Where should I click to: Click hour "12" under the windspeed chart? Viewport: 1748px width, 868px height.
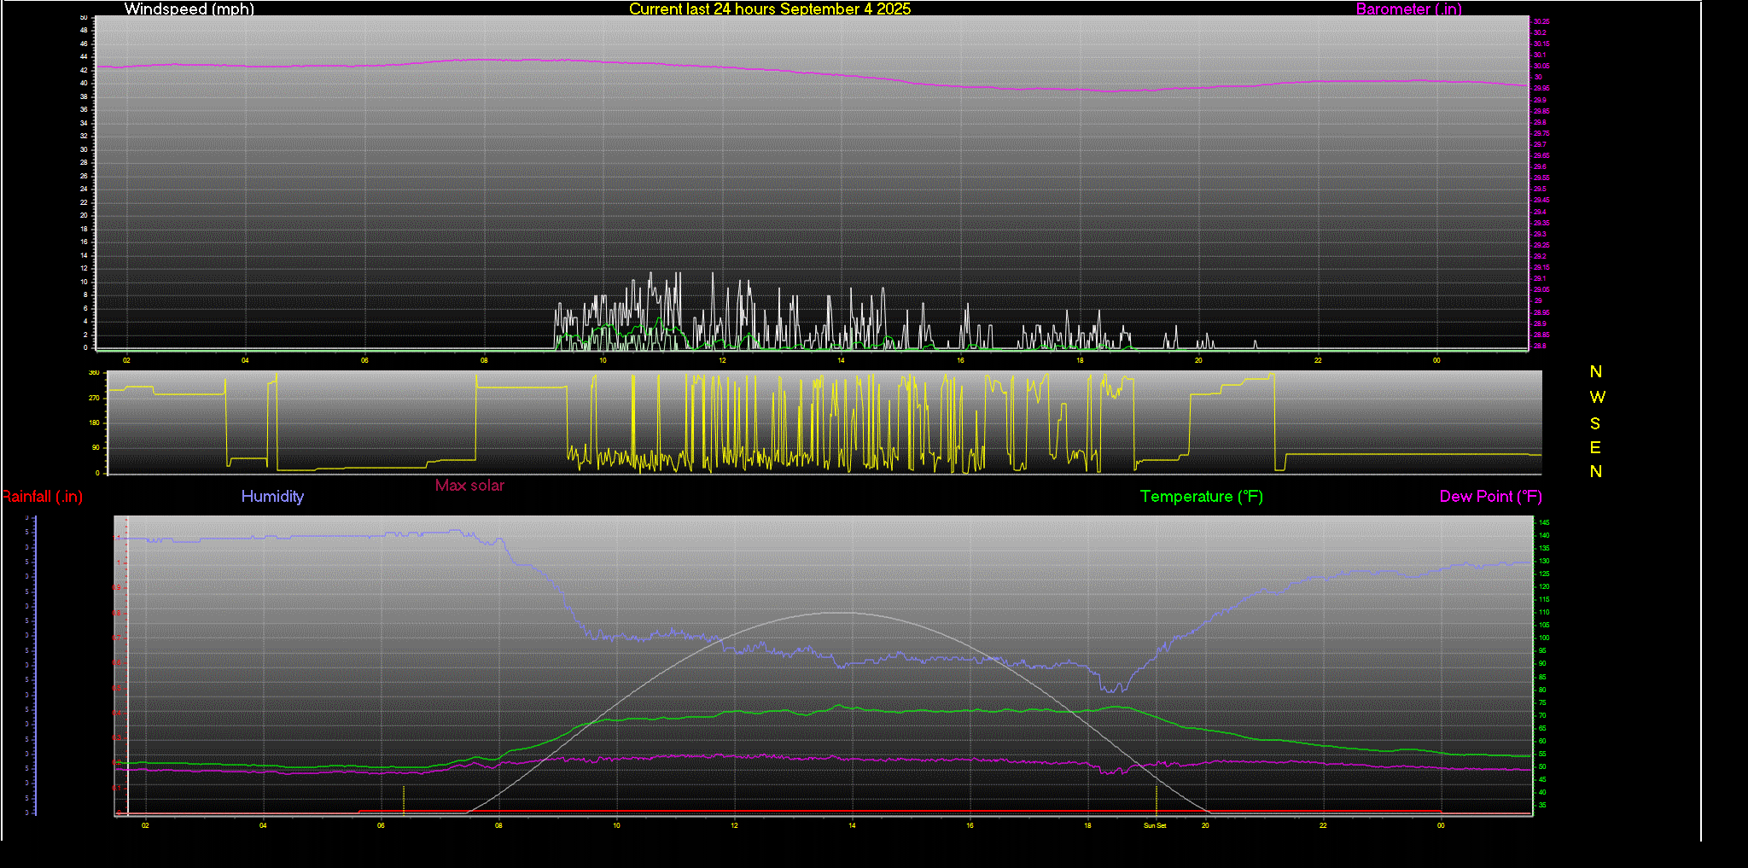pyautogui.click(x=722, y=360)
